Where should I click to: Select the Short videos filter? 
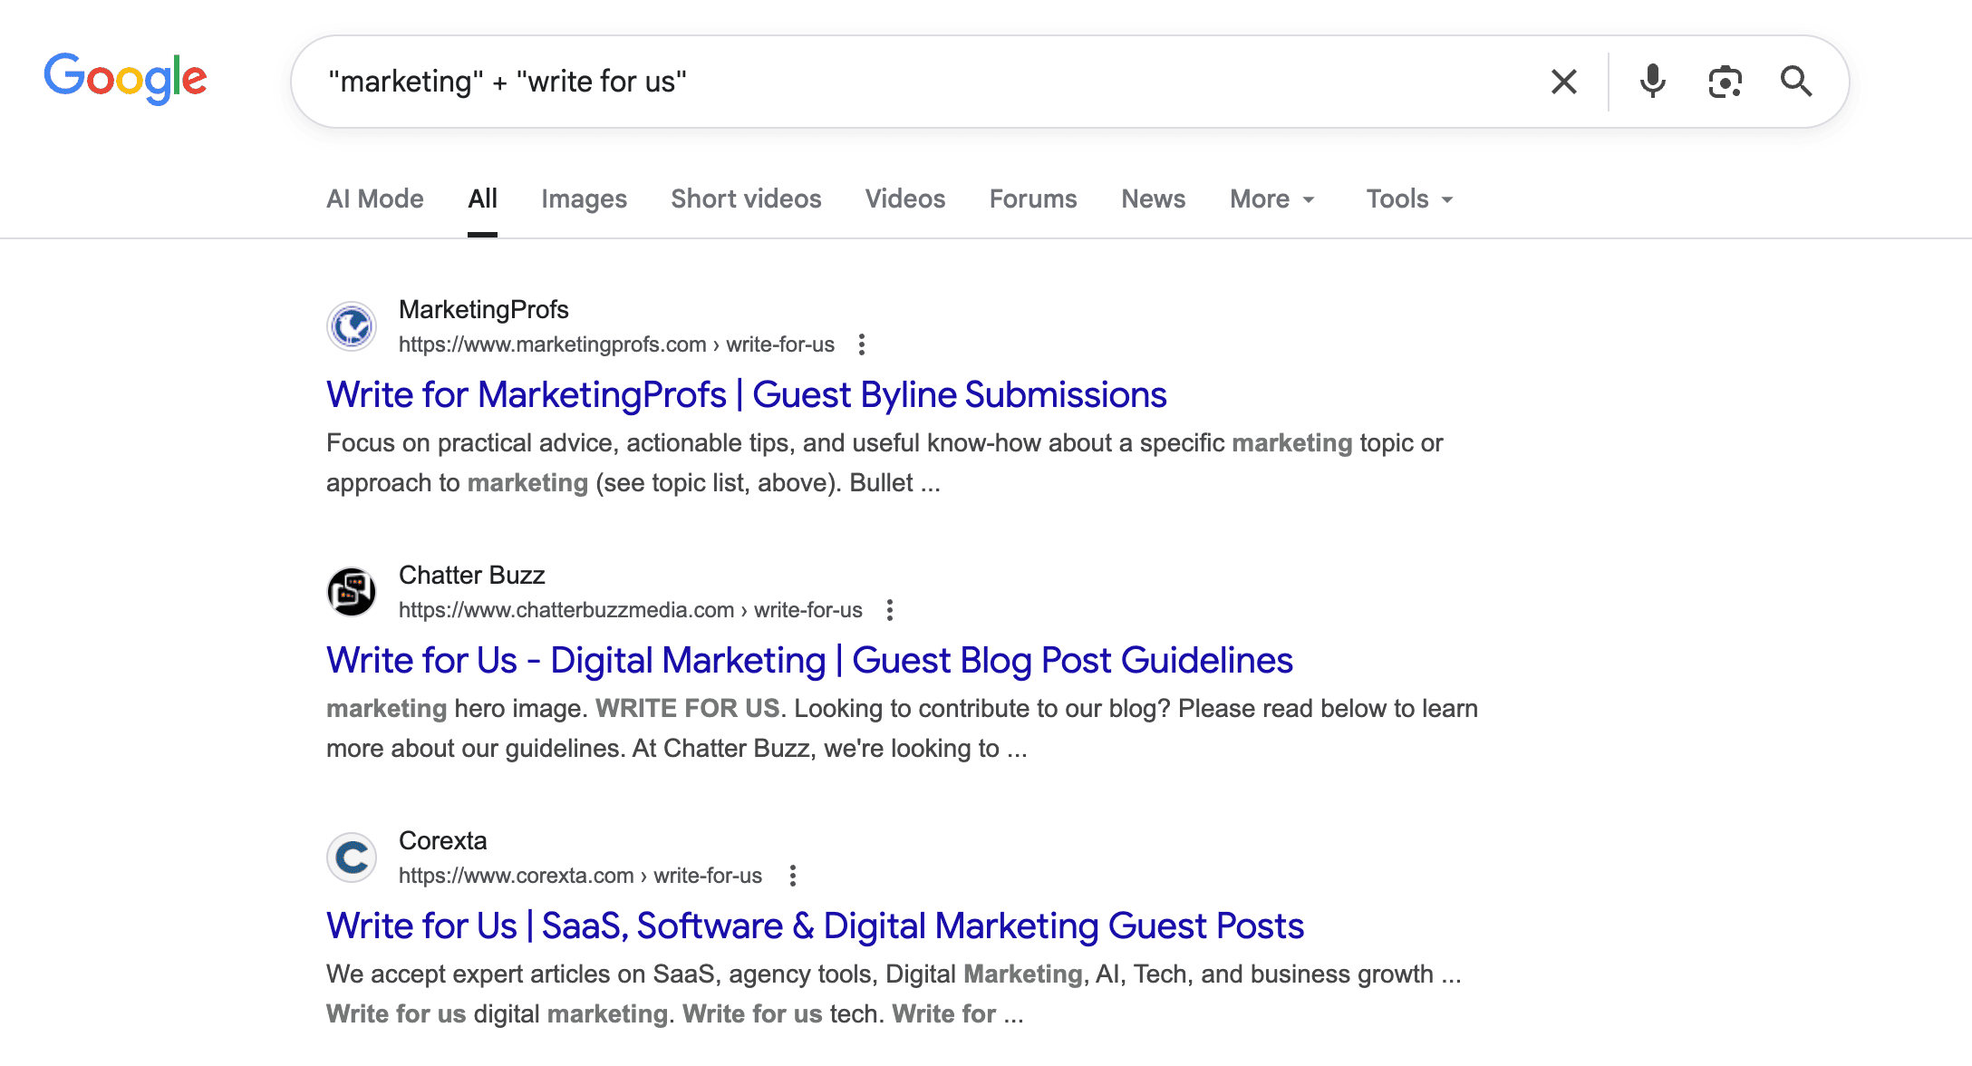click(x=745, y=199)
